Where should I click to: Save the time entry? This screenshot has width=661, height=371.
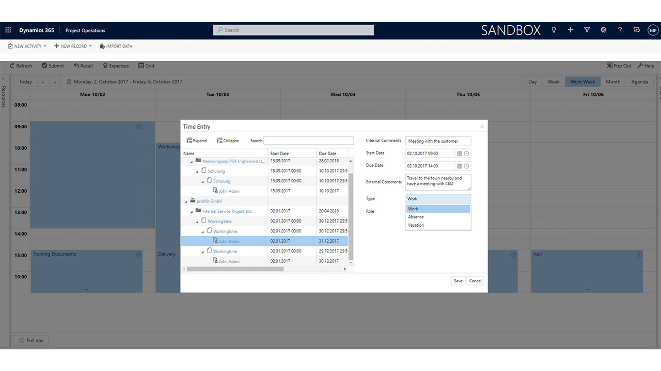458,281
